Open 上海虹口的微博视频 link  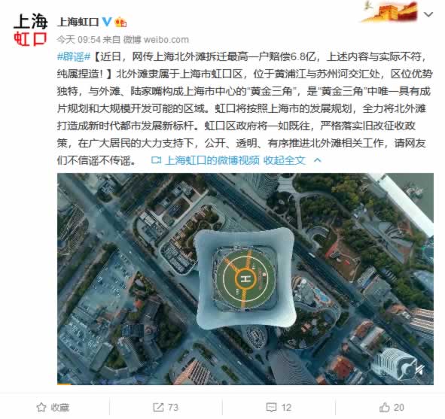(212, 160)
